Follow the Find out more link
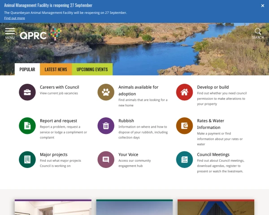The width and height of the screenshot is (269, 215). [x=14, y=18]
